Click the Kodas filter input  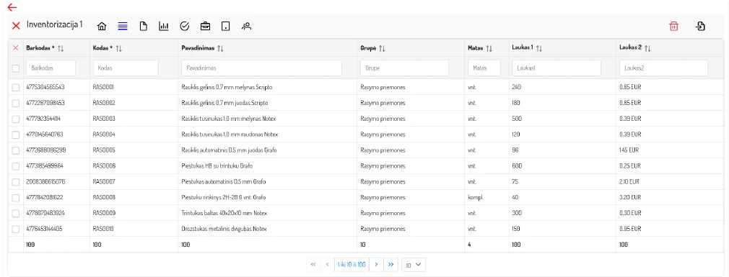click(x=126, y=68)
